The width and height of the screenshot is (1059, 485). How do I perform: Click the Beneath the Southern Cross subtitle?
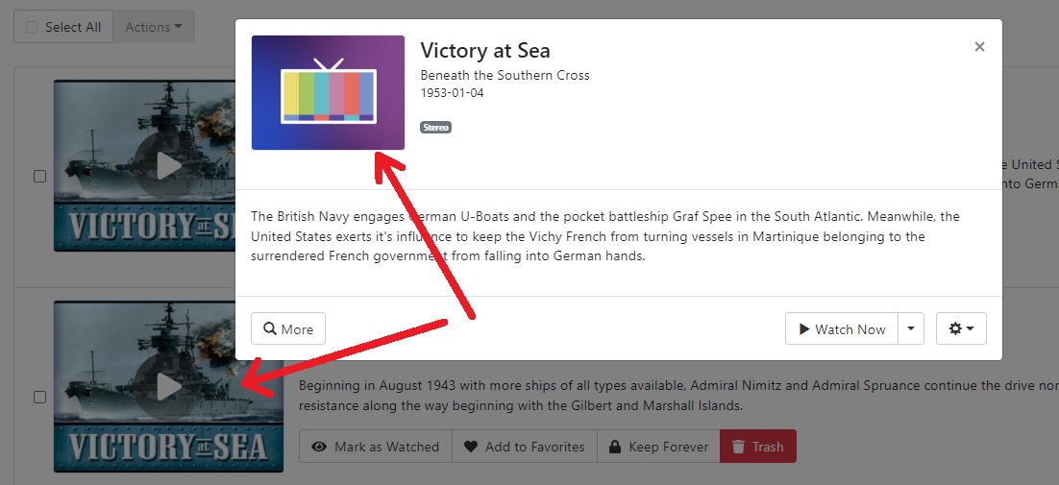coord(505,75)
